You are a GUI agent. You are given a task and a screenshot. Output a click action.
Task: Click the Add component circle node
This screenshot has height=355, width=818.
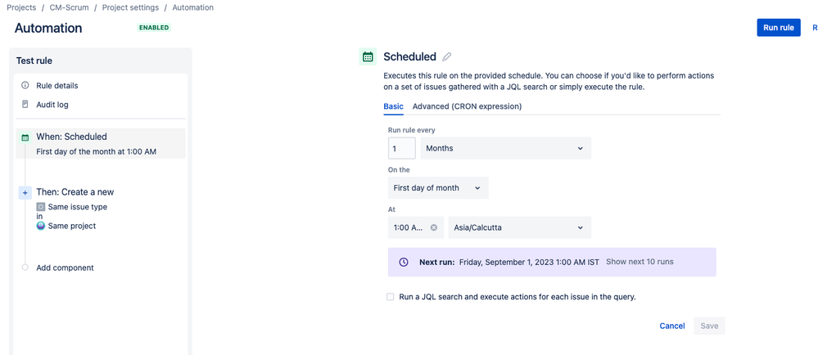(x=25, y=267)
